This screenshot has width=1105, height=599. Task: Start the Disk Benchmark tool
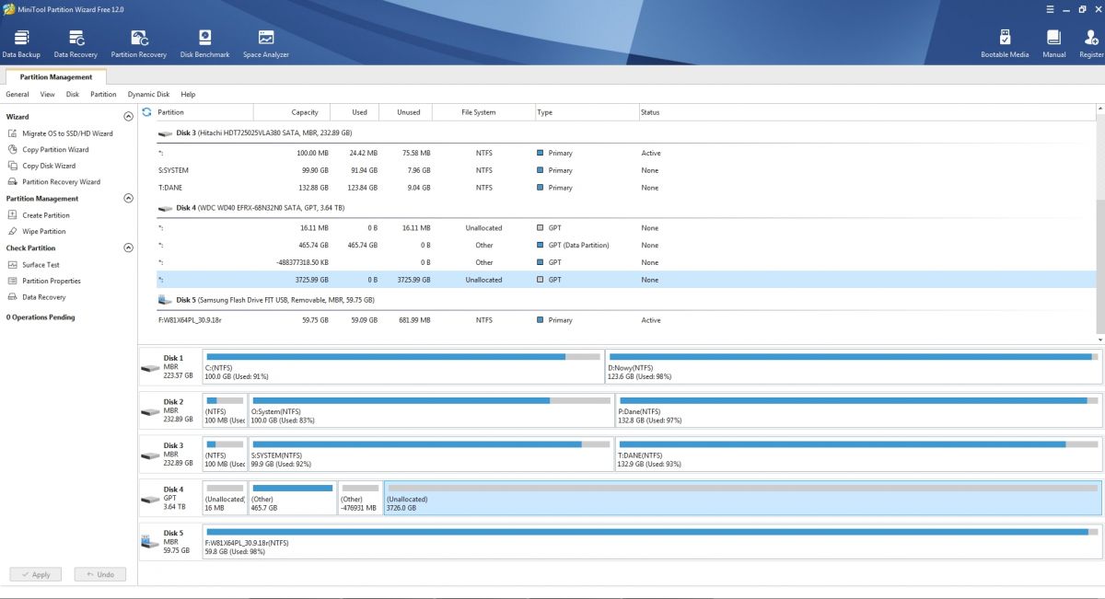coord(204,43)
